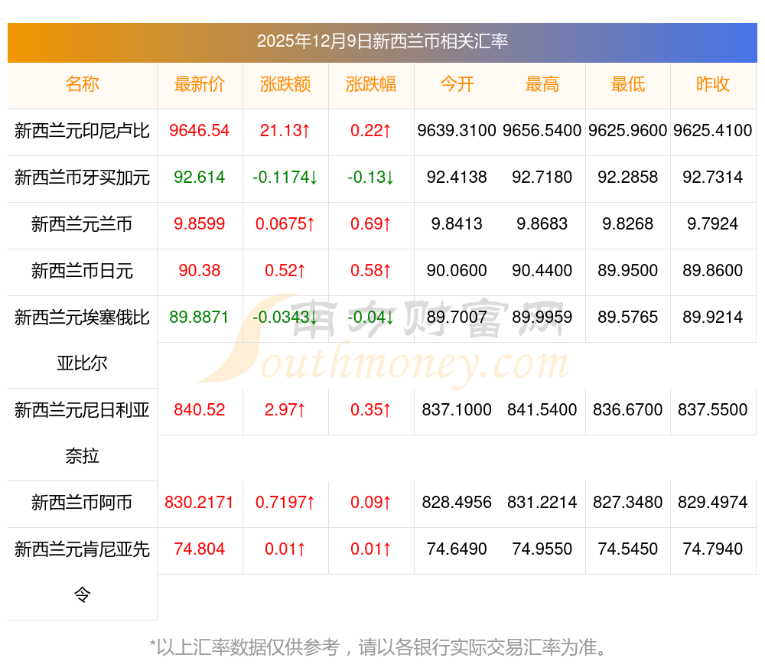
Task: Select the 0.69 percent change for 兰币
Action: 371,224
